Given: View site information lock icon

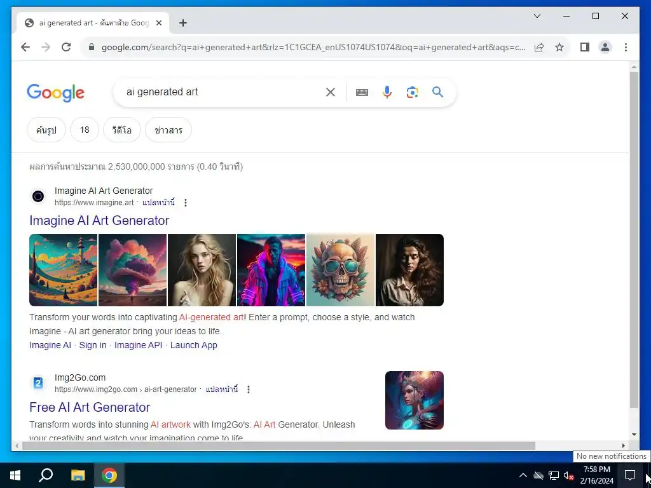Looking at the screenshot, I should tap(92, 47).
